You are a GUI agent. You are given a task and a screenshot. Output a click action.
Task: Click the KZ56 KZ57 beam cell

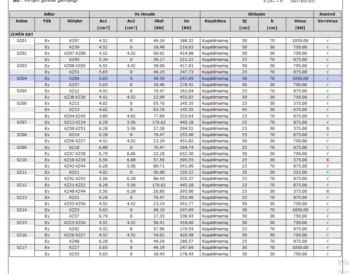[x=75, y=141]
